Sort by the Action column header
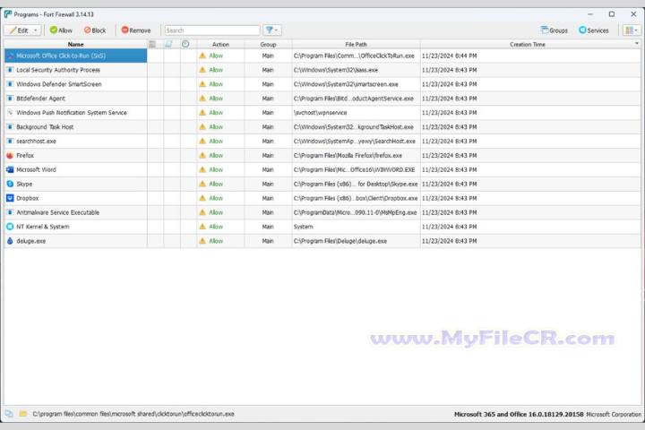 220,44
